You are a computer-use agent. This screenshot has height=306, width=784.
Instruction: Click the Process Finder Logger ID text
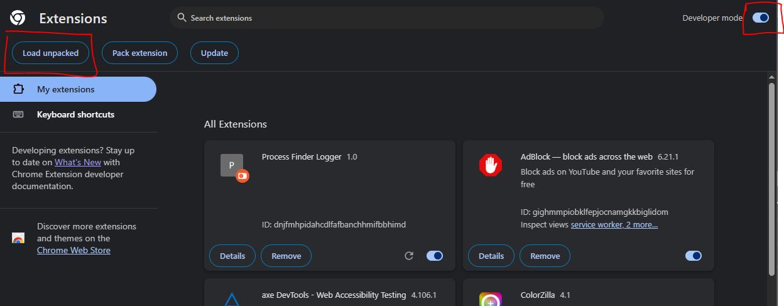coord(334,224)
